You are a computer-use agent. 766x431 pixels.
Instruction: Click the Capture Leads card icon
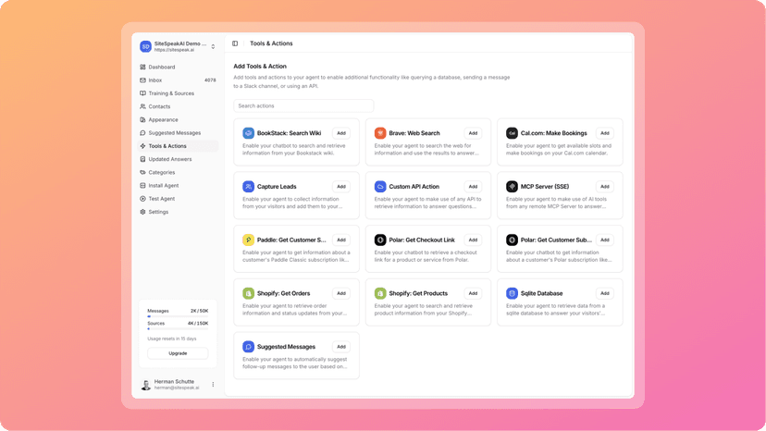coord(248,187)
